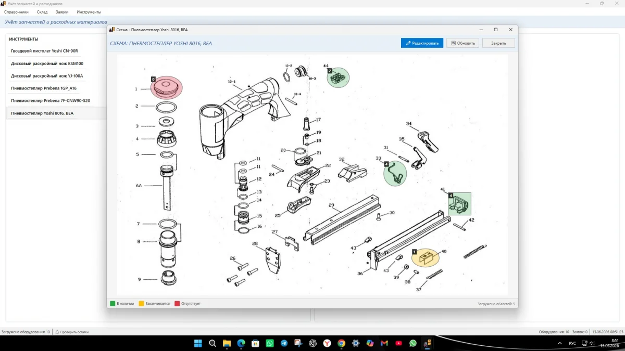Viewport: 625px width, 351px height.
Task: Launch Google Chrome from the taskbar
Action: [341, 343]
